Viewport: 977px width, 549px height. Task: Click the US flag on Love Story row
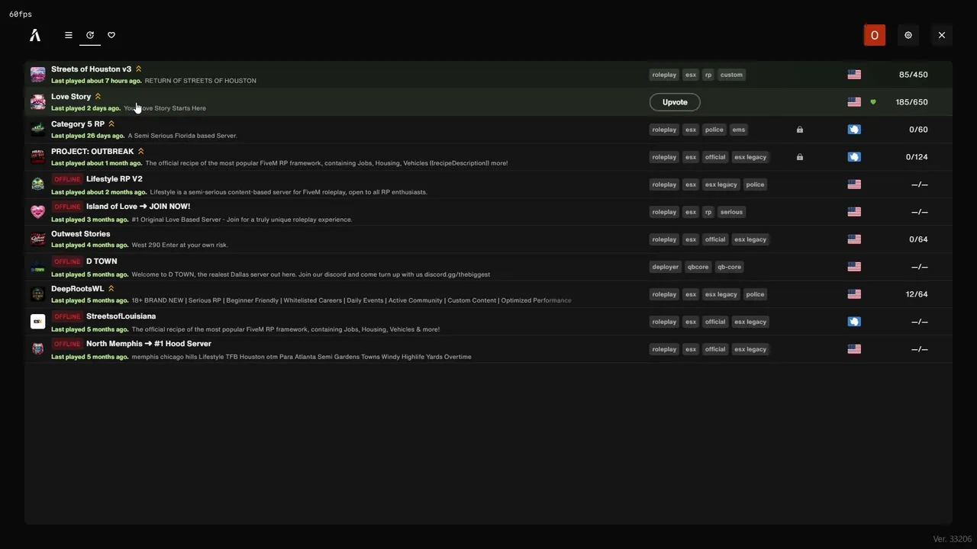[x=854, y=102]
